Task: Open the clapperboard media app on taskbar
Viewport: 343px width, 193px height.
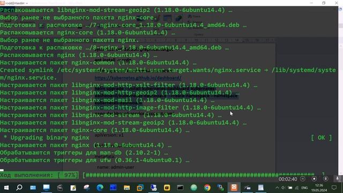Action: click(59, 188)
